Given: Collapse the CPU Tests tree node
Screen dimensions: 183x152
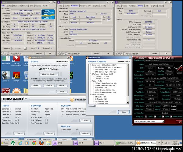Looking at the screenshot, I should click(91, 74).
